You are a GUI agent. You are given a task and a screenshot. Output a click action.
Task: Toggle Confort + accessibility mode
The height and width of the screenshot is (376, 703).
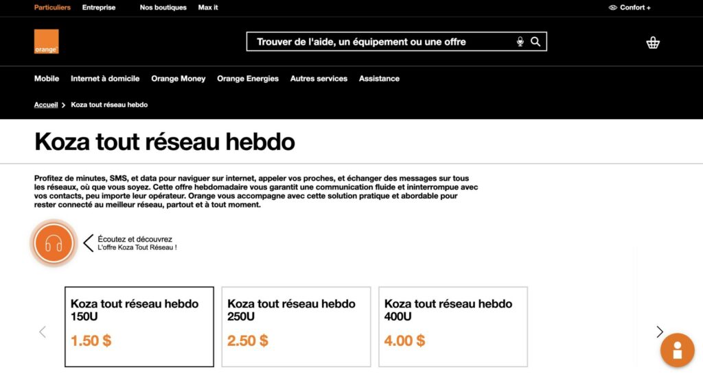(630, 8)
